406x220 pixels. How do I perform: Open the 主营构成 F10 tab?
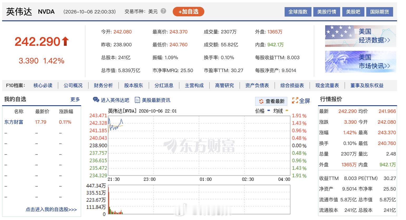pyautogui.click(x=194, y=86)
